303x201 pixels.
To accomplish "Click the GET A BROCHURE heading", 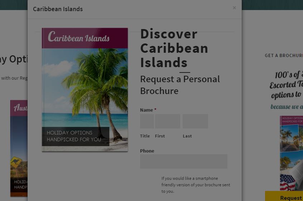I will (x=284, y=56).
